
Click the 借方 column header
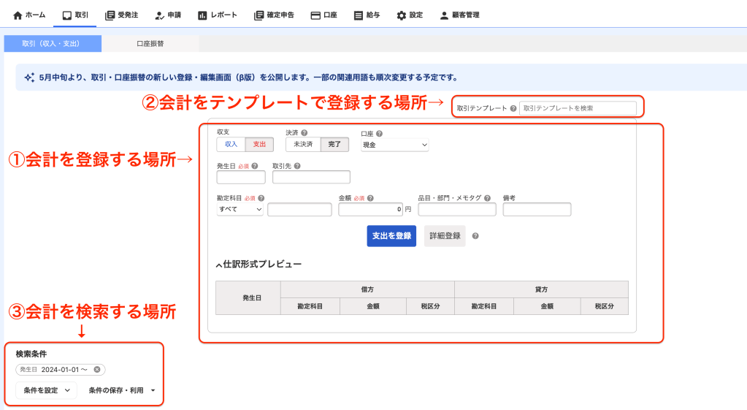tap(367, 289)
